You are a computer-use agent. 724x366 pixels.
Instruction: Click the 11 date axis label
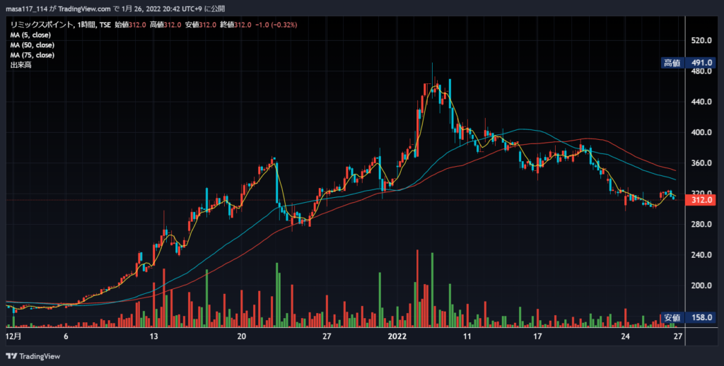[467, 336]
